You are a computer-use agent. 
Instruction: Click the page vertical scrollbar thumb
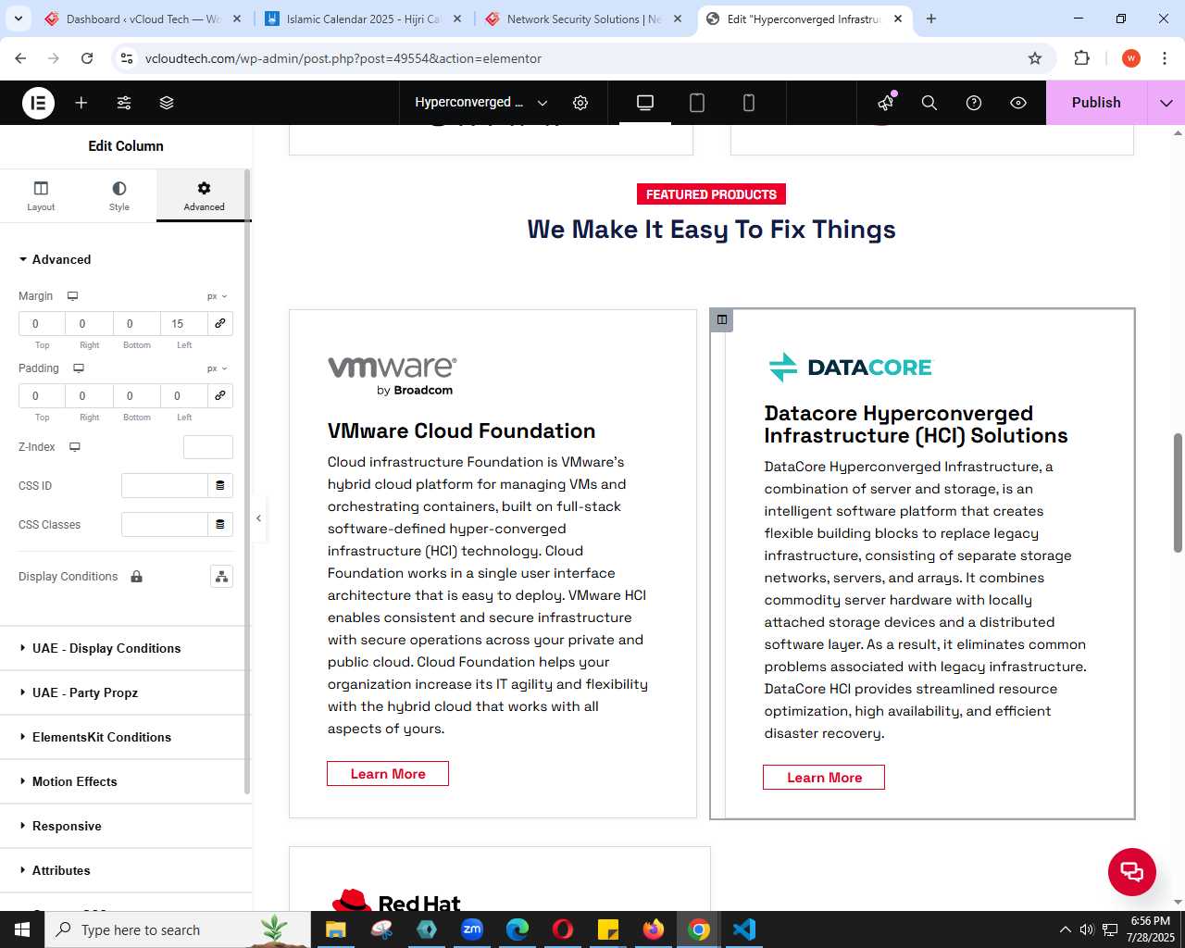click(x=1178, y=493)
